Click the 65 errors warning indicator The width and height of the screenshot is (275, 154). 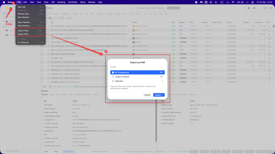[159, 152]
